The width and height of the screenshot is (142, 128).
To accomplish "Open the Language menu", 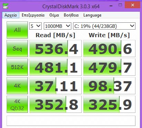I will pyautogui.click(x=92, y=15).
